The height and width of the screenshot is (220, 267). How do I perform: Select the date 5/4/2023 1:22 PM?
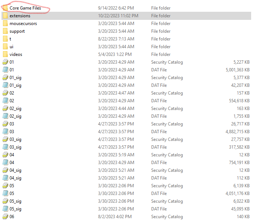[x=115, y=54]
